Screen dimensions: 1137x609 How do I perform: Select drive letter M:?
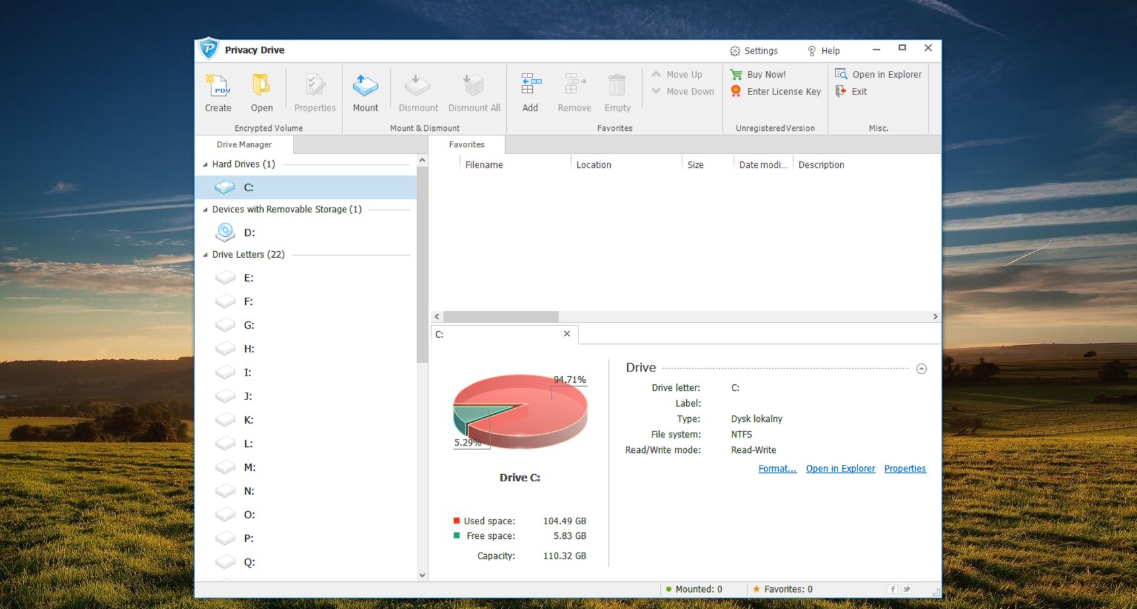(x=306, y=467)
